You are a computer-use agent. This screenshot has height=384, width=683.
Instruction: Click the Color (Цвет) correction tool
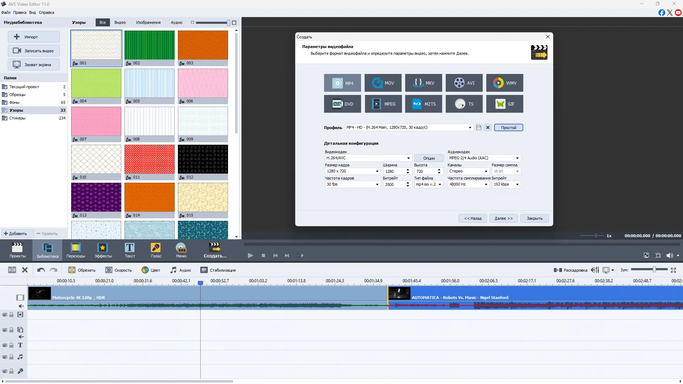point(151,270)
